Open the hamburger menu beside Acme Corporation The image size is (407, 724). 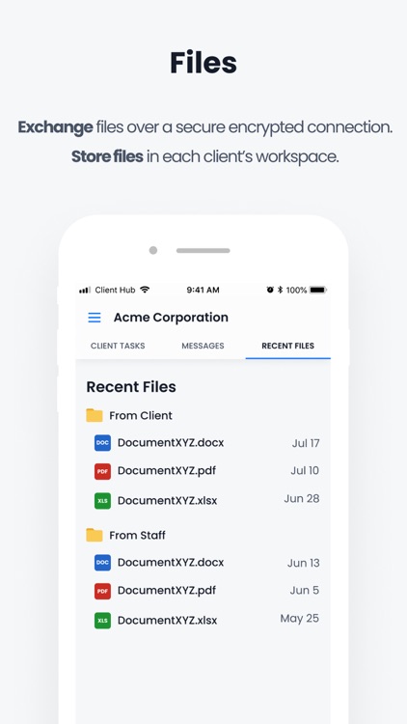[95, 318]
